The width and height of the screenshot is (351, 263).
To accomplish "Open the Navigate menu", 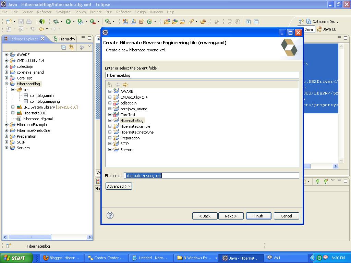I will click(63, 12).
